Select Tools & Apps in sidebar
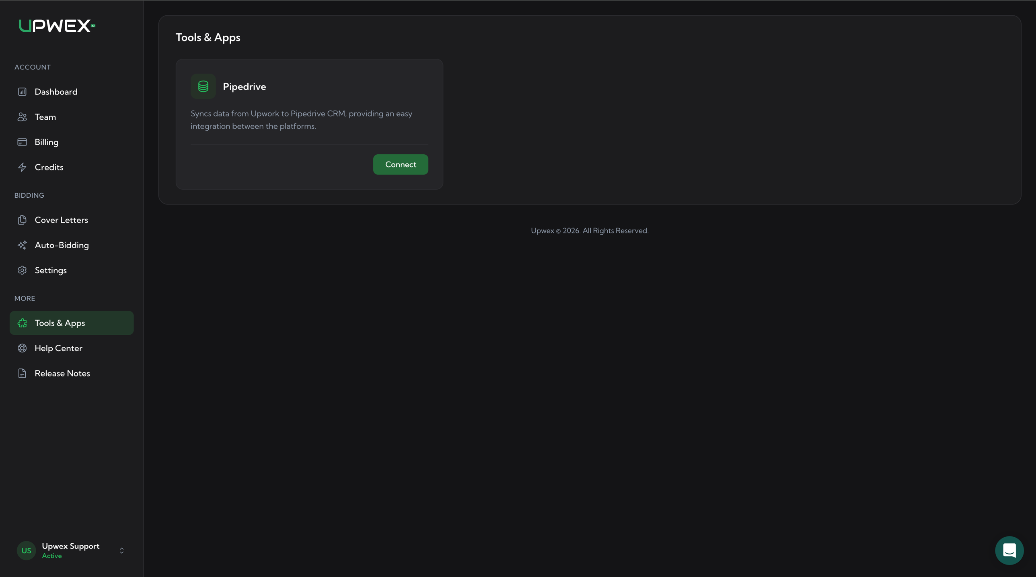The height and width of the screenshot is (577, 1036). 72,323
